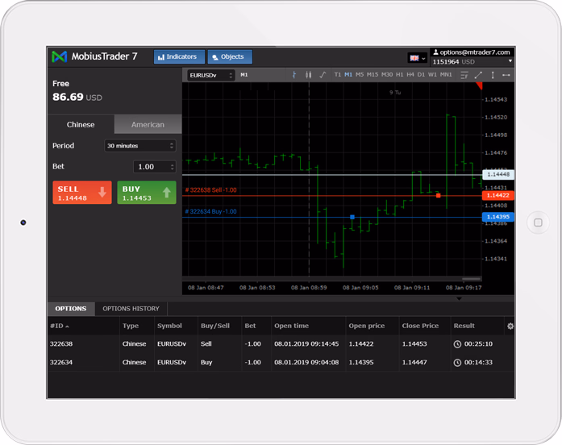Click clock icon for option 322634

coord(457,363)
